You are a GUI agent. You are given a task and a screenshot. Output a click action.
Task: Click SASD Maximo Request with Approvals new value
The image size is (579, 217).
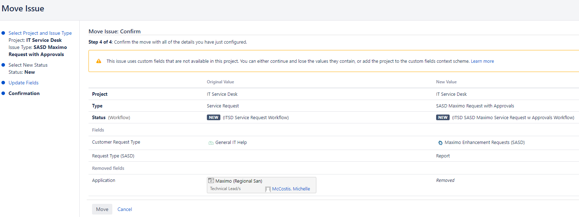[475, 106]
